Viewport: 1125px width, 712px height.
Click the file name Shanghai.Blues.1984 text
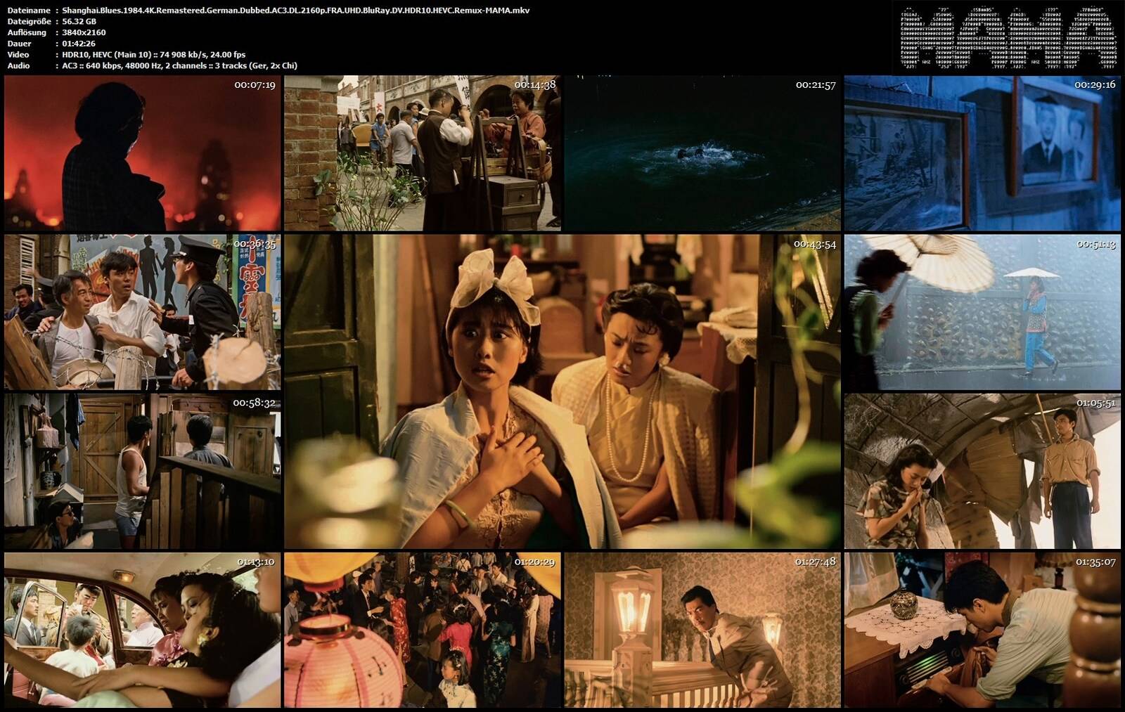pos(296,11)
